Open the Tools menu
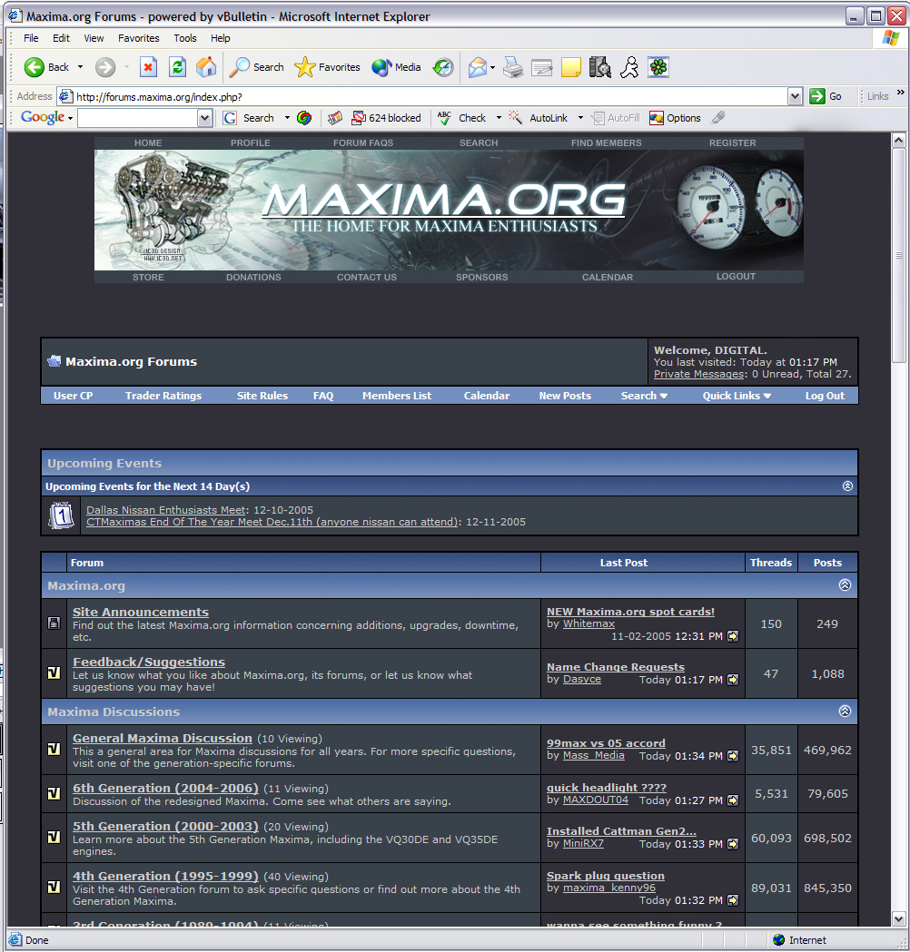Viewport: 910px width, 952px height. (185, 38)
